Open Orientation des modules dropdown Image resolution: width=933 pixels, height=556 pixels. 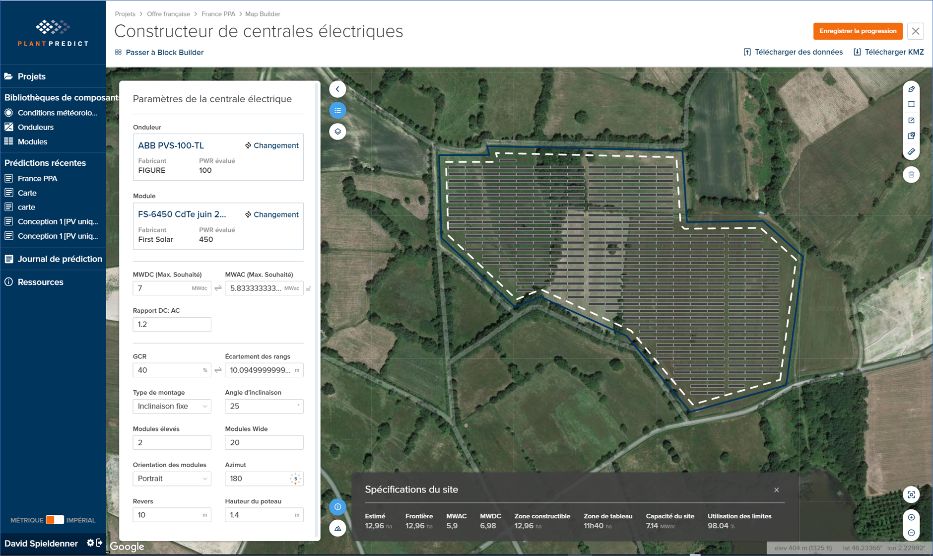(x=172, y=479)
